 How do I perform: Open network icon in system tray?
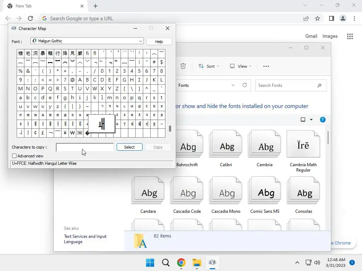[308, 263]
